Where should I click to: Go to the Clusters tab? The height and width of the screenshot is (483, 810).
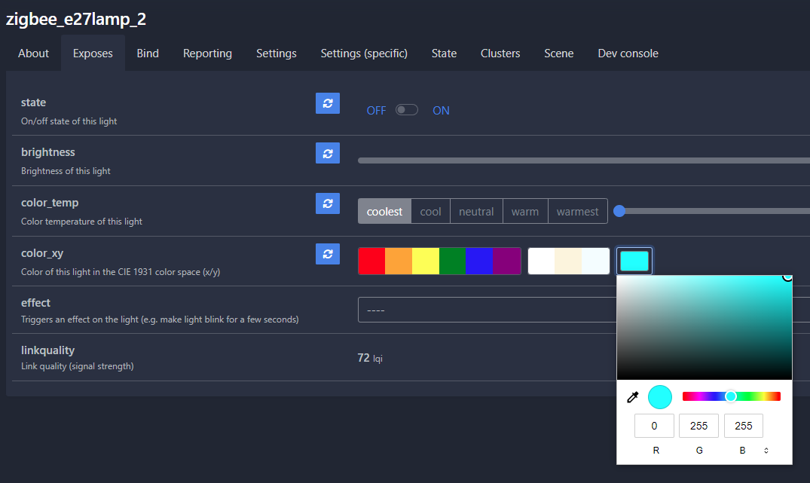coord(500,53)
